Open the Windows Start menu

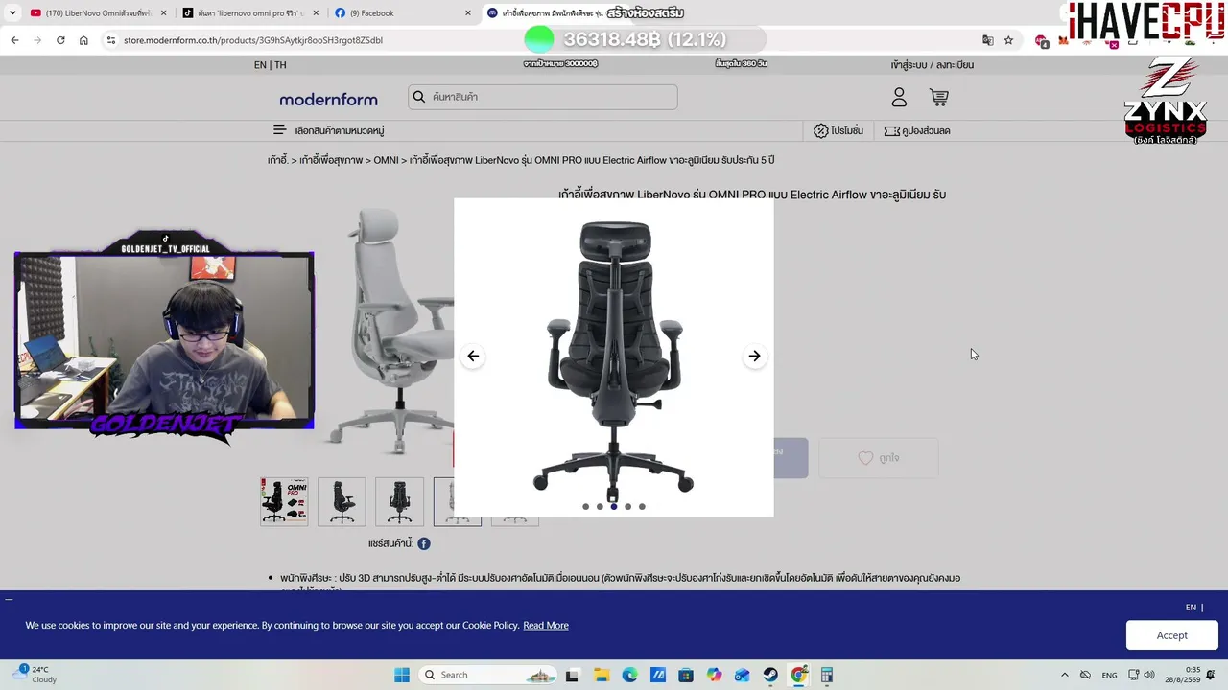[x=402, y=675]
